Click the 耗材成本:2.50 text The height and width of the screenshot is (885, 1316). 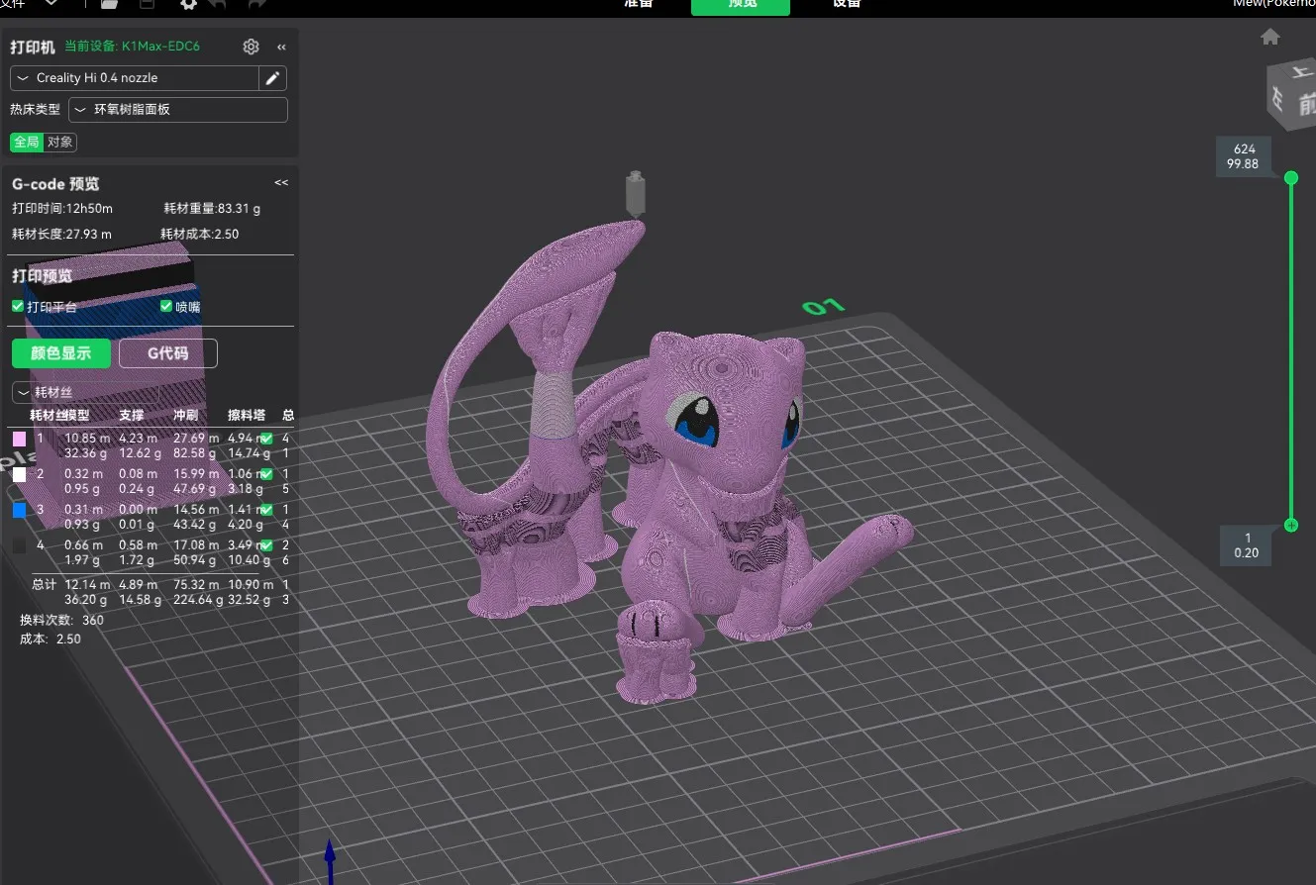(199, 235)
